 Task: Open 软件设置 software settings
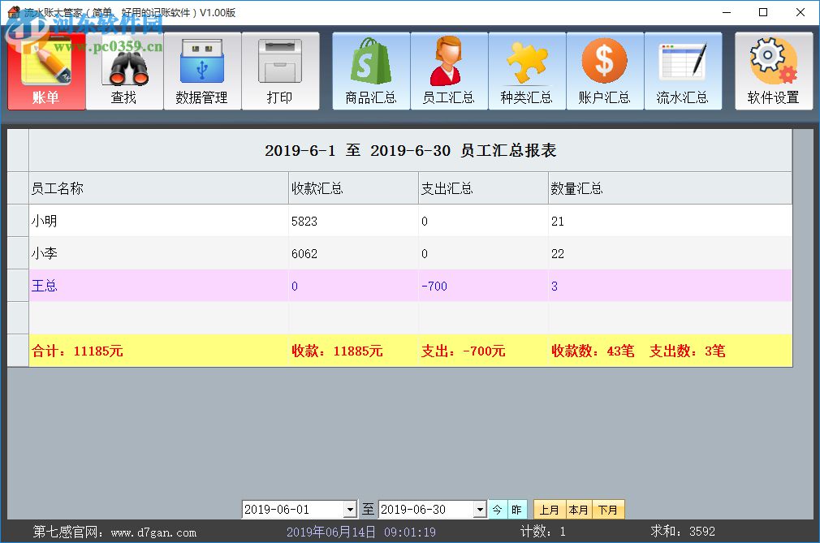click(x=774, y=71)
